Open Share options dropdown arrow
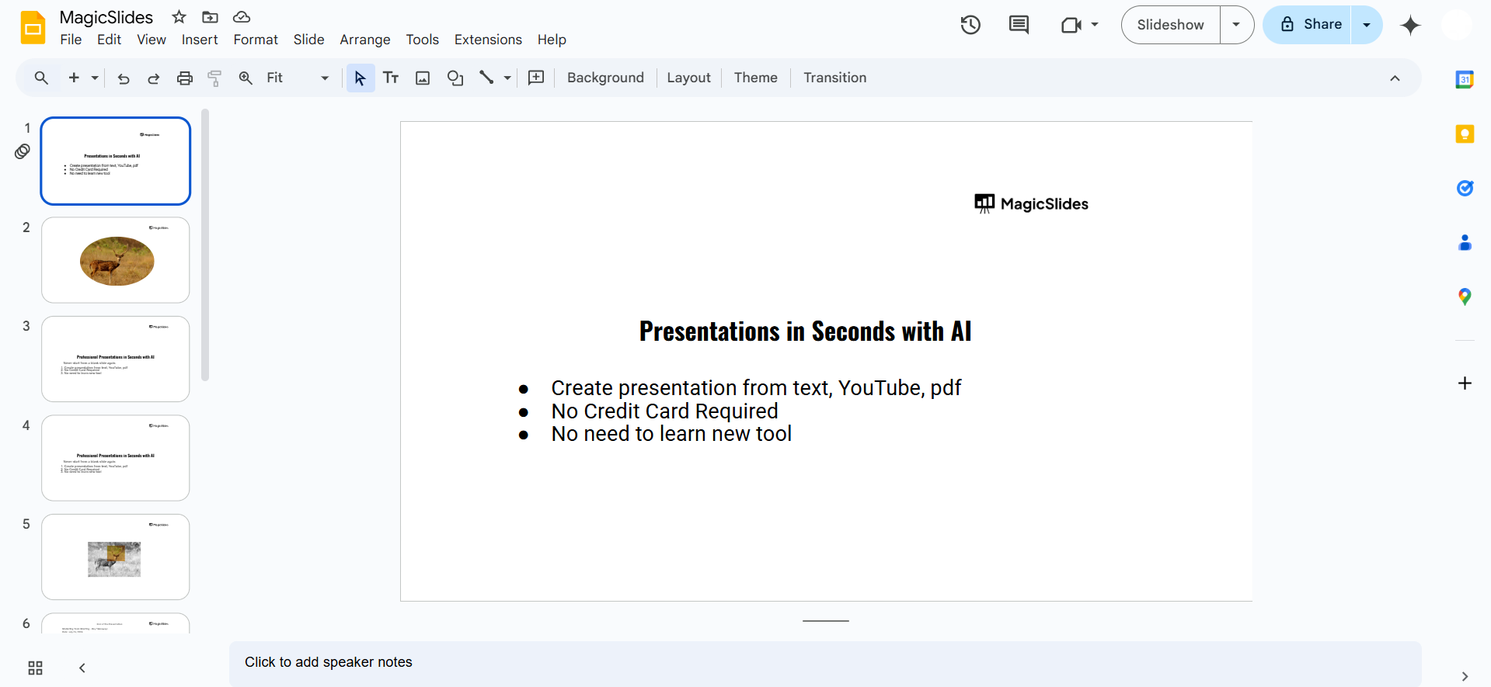Screen dimensions: 1491x687 point(1367,25)
